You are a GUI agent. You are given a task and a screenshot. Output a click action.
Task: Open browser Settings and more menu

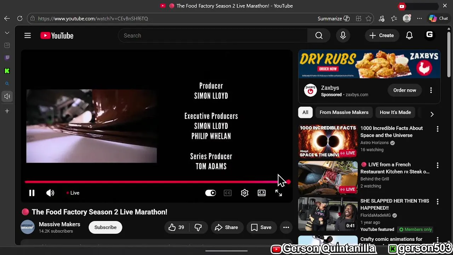(419, 18)
